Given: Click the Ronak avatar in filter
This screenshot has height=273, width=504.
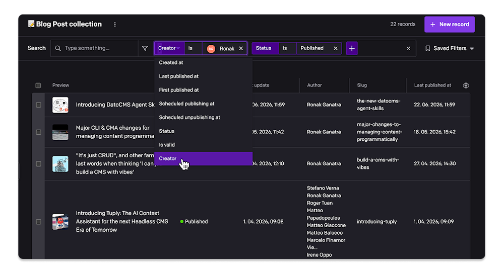Looking at the screenshot, I should tap(211, 48).
